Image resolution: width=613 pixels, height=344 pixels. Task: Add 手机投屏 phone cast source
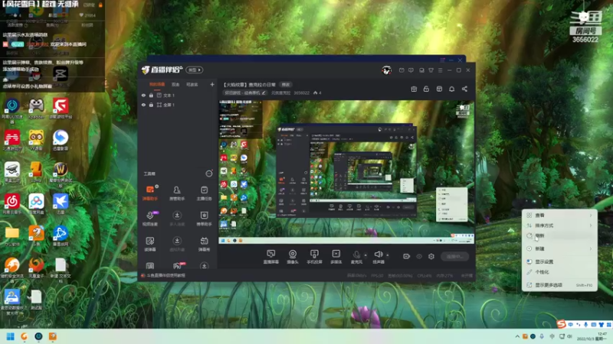314,257
